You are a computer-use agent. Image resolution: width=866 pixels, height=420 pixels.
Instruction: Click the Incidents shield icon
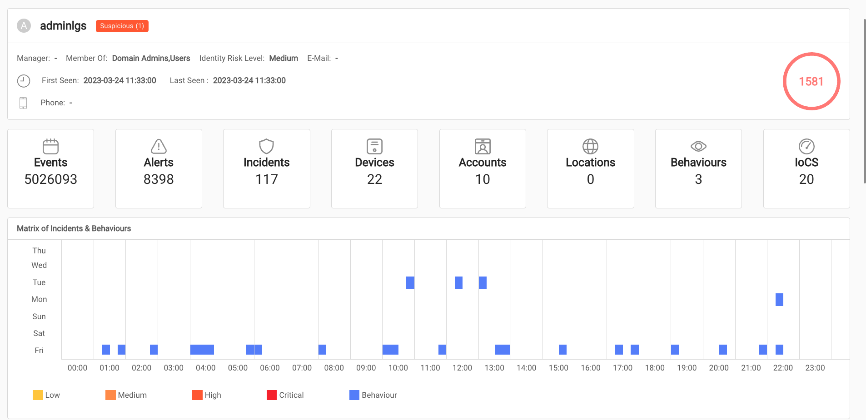click(x=266, y=146)
